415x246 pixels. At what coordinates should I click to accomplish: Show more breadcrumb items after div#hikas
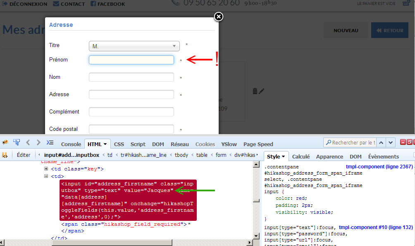[x=257, y=155]
